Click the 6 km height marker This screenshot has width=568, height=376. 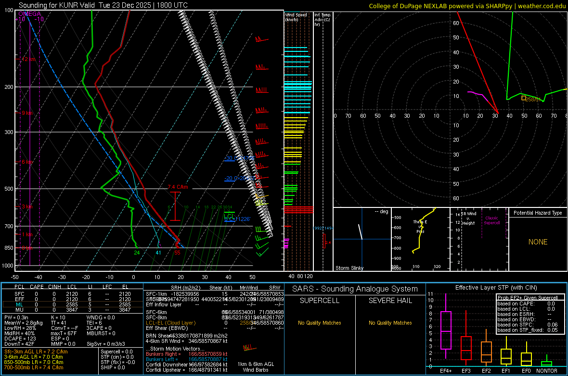27,162
